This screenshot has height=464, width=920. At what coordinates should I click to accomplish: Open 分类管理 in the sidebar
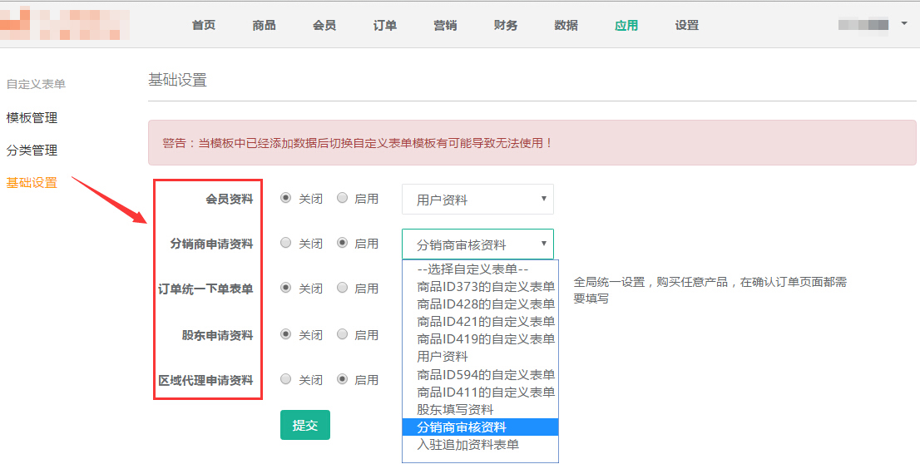click(x=32, y=151)
